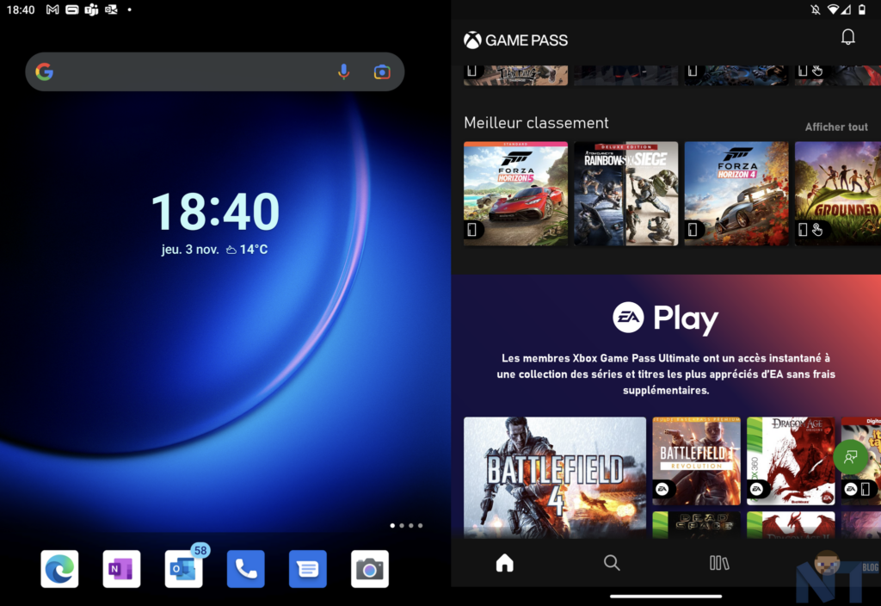
Task: Tap the home screen page indicator dots
Action: tap(406, 526)
